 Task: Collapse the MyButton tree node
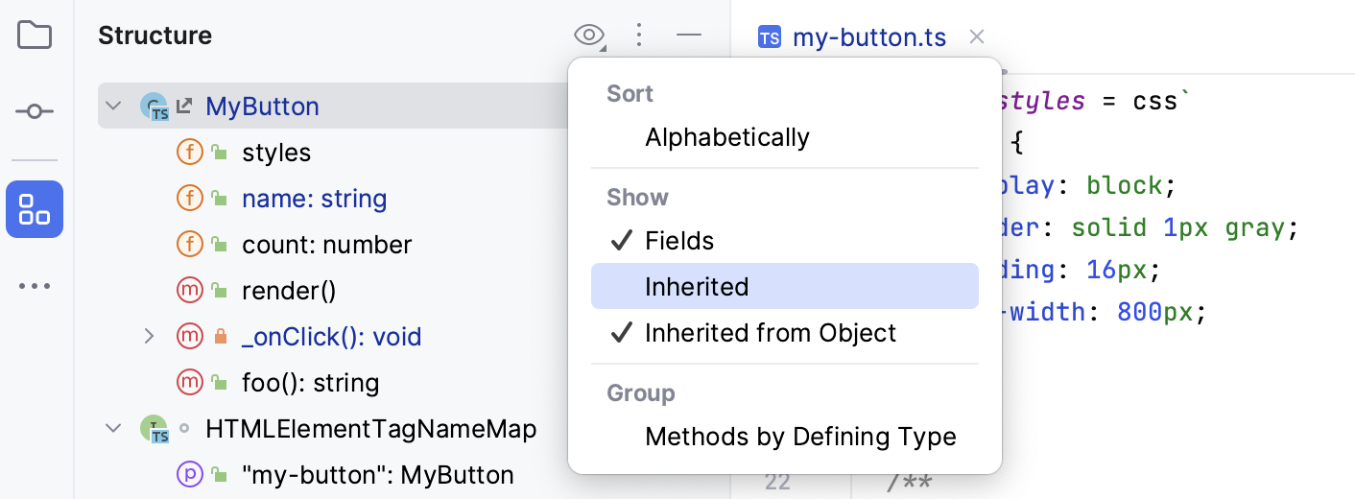(114, 107)
